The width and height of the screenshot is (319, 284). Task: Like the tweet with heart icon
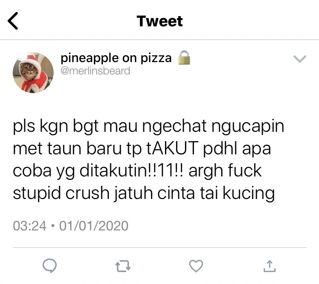[x=196, y=266]
